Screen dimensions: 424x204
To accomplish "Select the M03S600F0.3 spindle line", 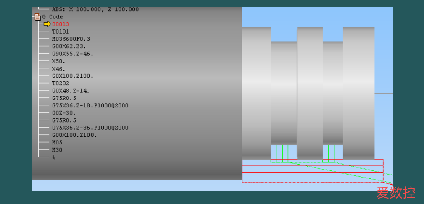I will click(x=71, y=39).
